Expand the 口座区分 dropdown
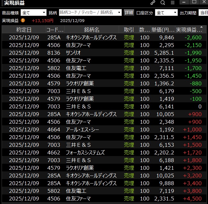Viewport: 208px width, 204px height. 166,13
